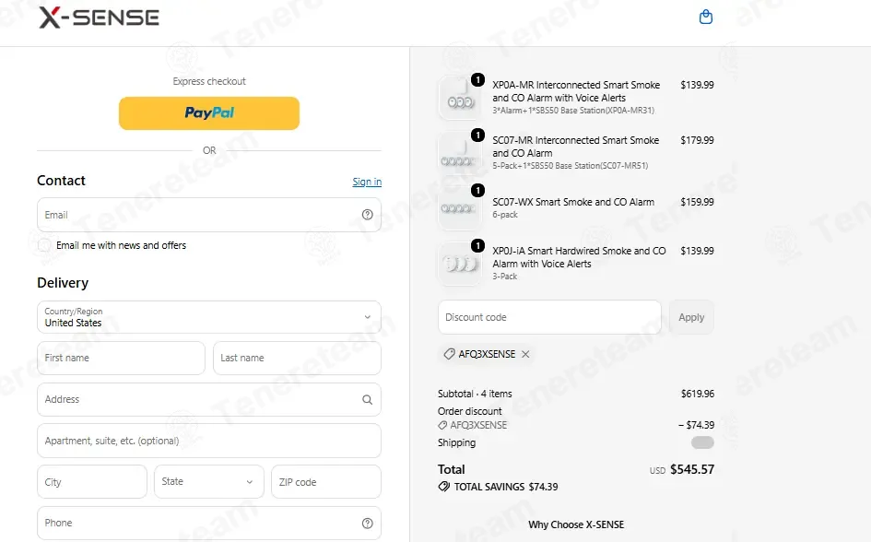Click the $545.57 total amount
The height and width of the screenshot is (542, 871).
(x=691, y=469)
